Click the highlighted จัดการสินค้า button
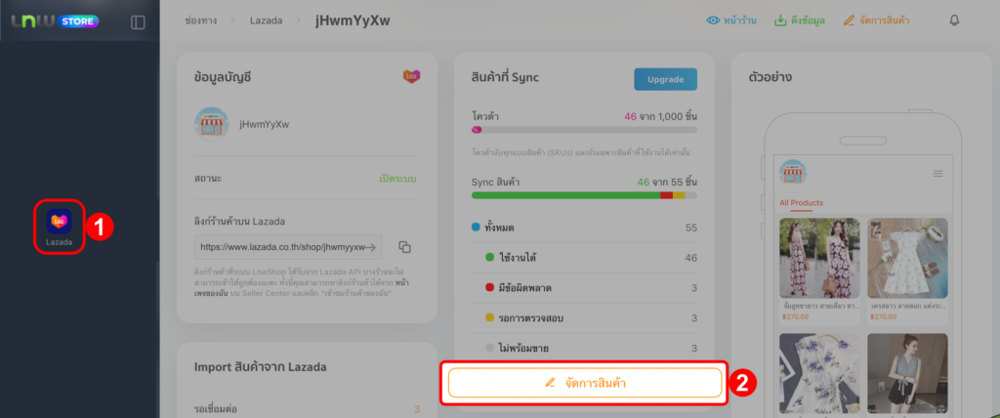The width and height of the screenshot is (1000, 418). tap(585, 383)
